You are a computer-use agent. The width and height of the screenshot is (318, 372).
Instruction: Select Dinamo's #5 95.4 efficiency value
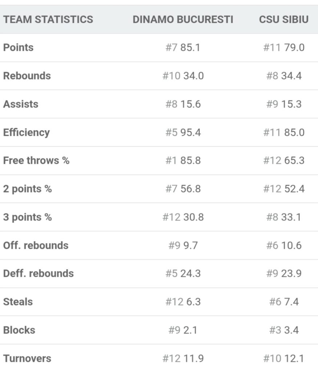tap(183, 132)
